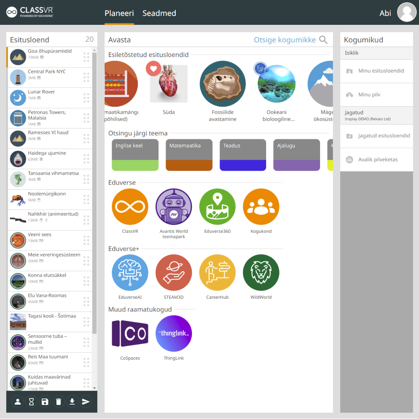
Task: Open the STEAM3D icon
Action: click(173, 272)
